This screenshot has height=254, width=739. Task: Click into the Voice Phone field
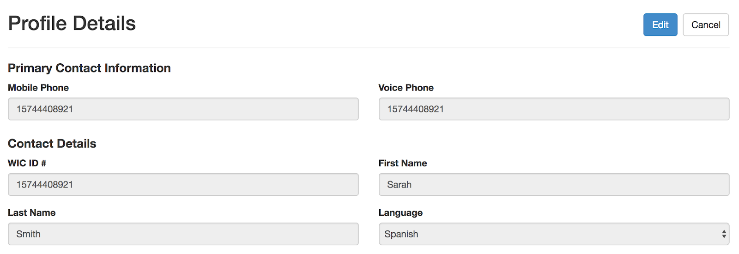pyautogui.click(x=553, y=109)
